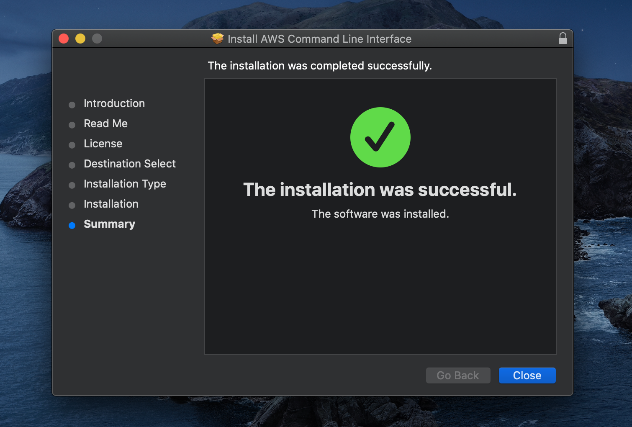Click the gray bullet beside Introduction
Screen dimensions: 632x427
coord(72,105)
